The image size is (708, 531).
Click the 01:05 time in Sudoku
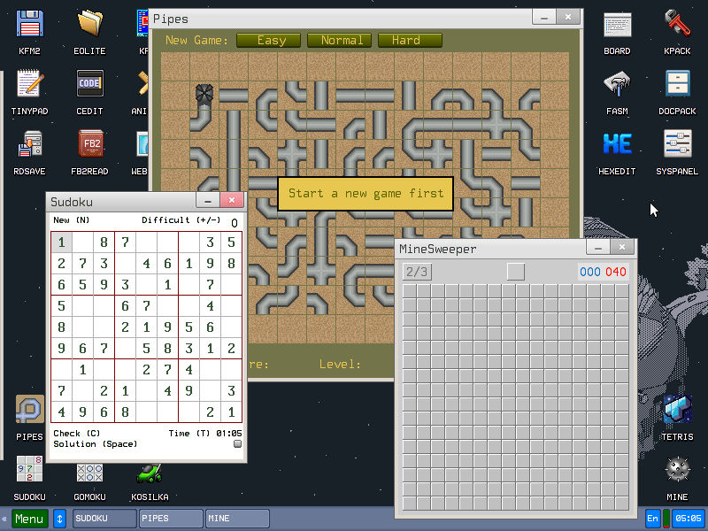pyautogui.click(x=229, y=434)
